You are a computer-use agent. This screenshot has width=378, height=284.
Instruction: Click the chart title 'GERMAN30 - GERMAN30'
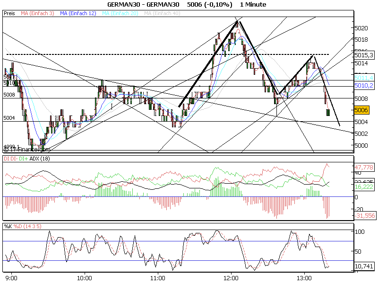(x=143, y=5)
